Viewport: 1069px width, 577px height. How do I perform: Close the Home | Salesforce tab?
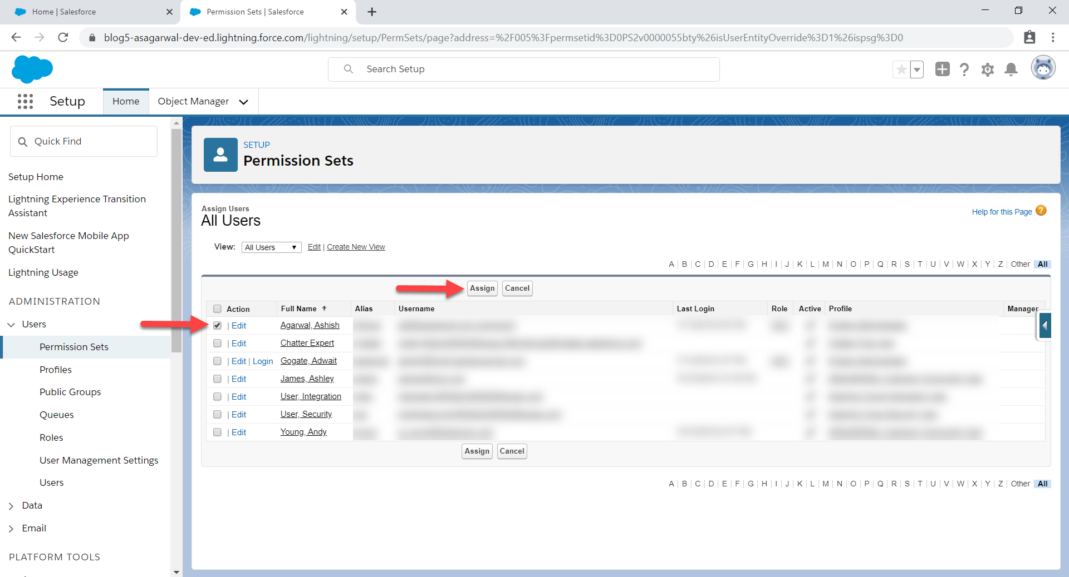pos(169,12)
